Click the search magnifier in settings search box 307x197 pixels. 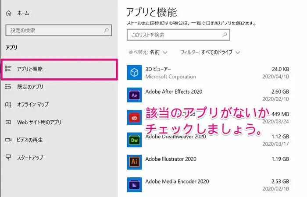106,30
